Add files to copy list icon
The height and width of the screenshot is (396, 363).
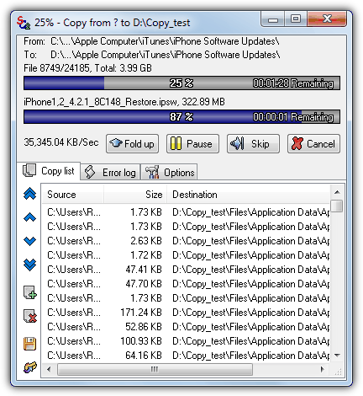[30, 292]
